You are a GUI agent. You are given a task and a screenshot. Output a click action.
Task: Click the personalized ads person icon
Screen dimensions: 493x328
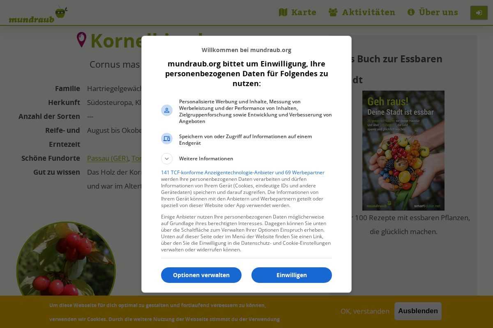click(x=167, y=110)
